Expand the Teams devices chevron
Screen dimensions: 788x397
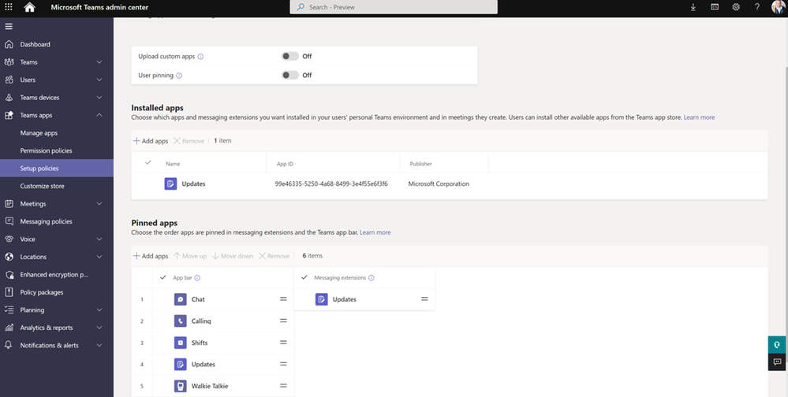tap(99, 98)
